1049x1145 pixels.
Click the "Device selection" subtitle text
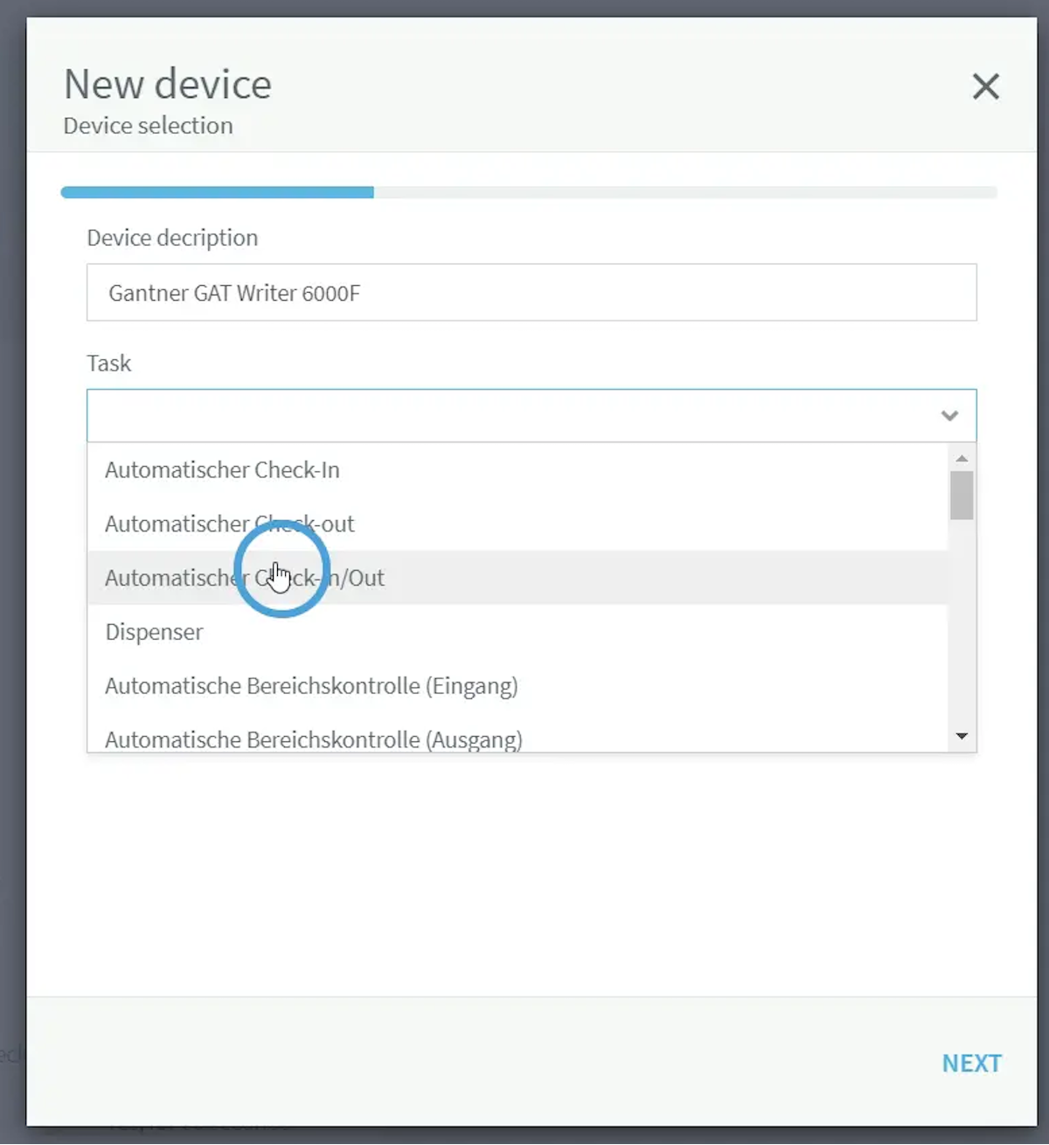point(148,126)
